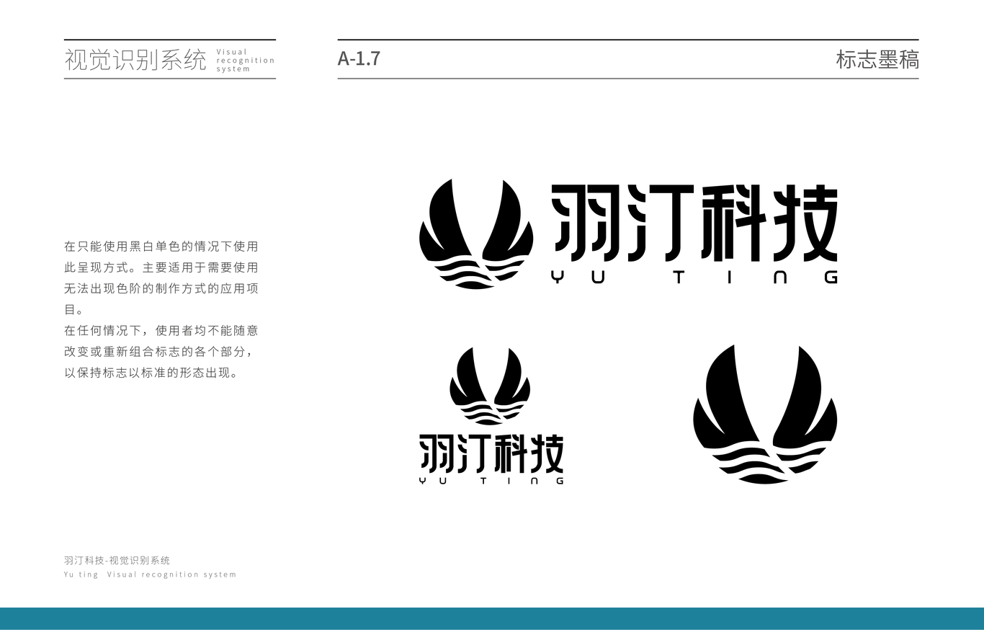This screenshot has width=984, height=630.
Task: Click the paragraph starting 在只能使用黑白单色
Action: tap(161, 278)
